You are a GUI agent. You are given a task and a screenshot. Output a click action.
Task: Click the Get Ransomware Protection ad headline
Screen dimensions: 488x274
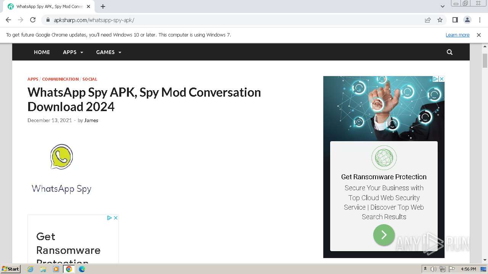pos(384,177)
